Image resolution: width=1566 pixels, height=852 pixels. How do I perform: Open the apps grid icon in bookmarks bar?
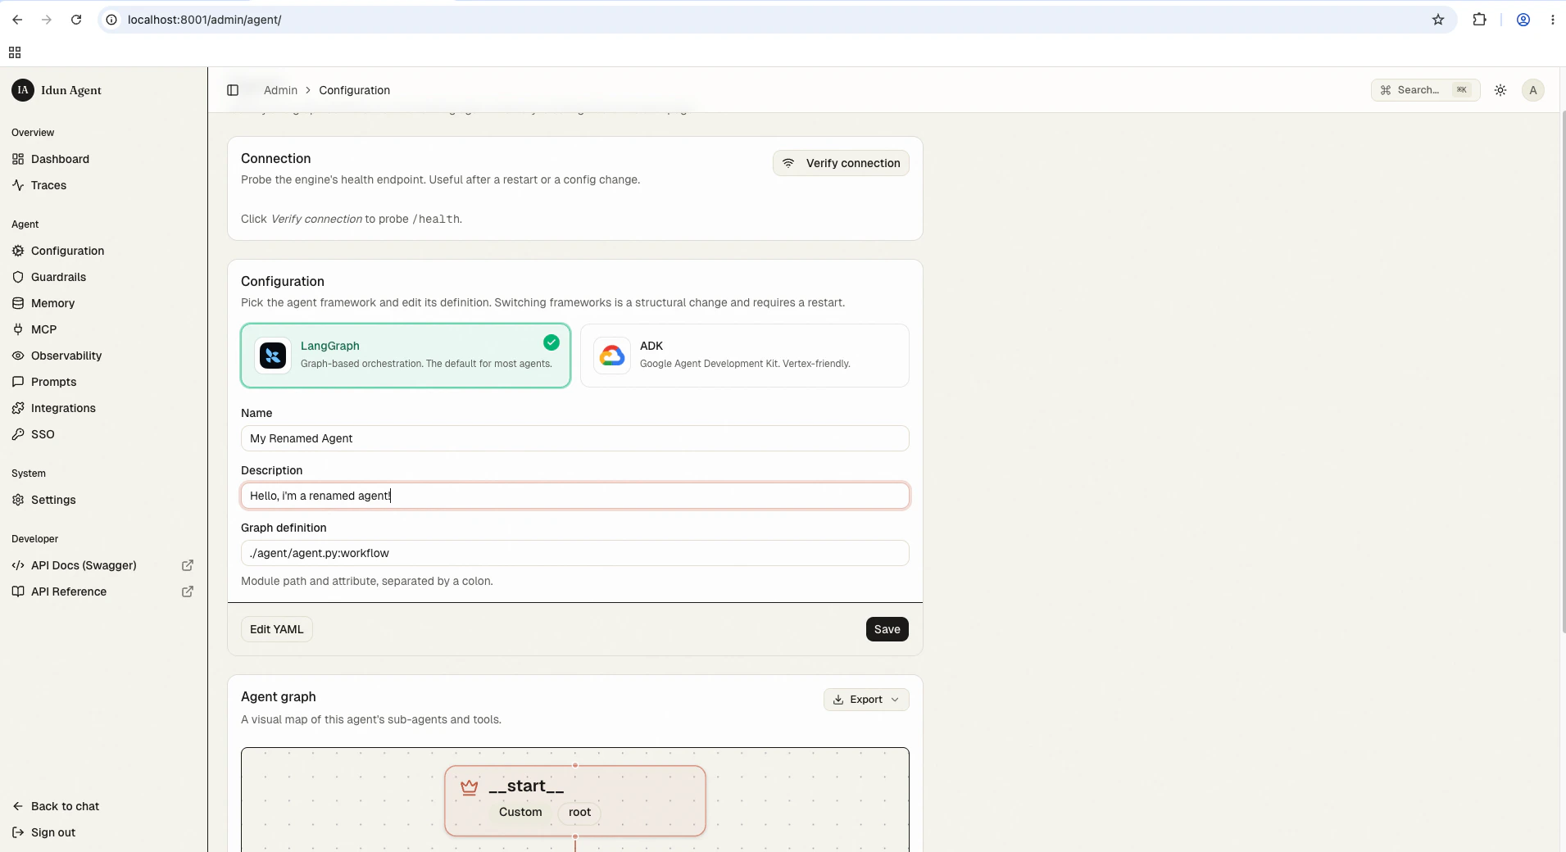[15, 52]
